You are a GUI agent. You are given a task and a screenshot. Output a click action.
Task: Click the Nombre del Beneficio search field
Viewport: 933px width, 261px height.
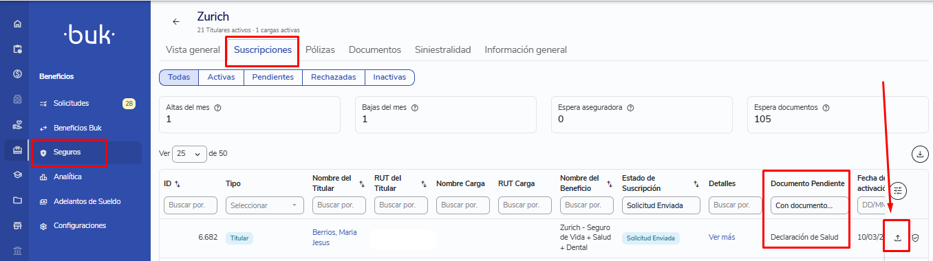[x=587, y=205]
